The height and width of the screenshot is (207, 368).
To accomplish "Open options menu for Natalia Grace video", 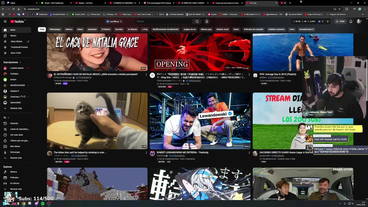I will [146, 74].
